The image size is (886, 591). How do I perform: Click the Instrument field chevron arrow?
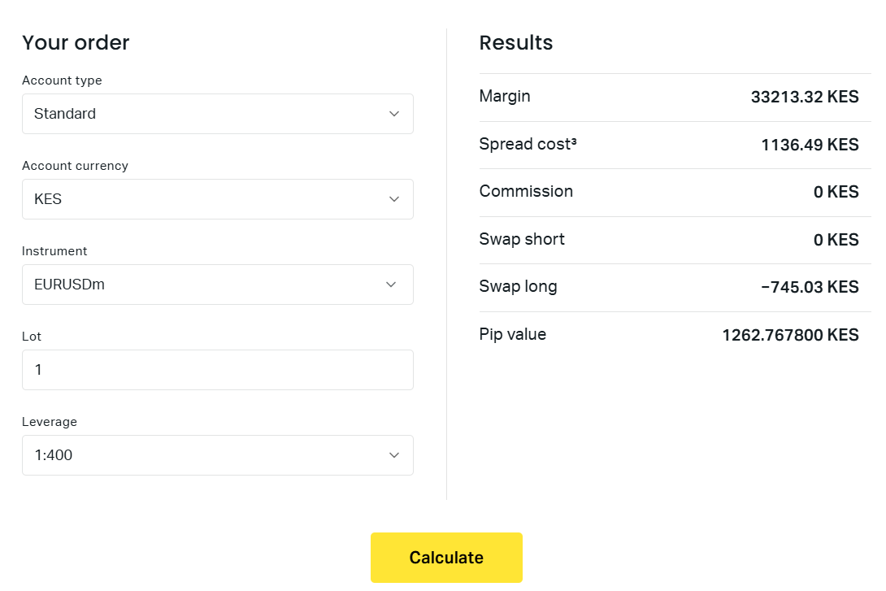click(x=391, y=285)
